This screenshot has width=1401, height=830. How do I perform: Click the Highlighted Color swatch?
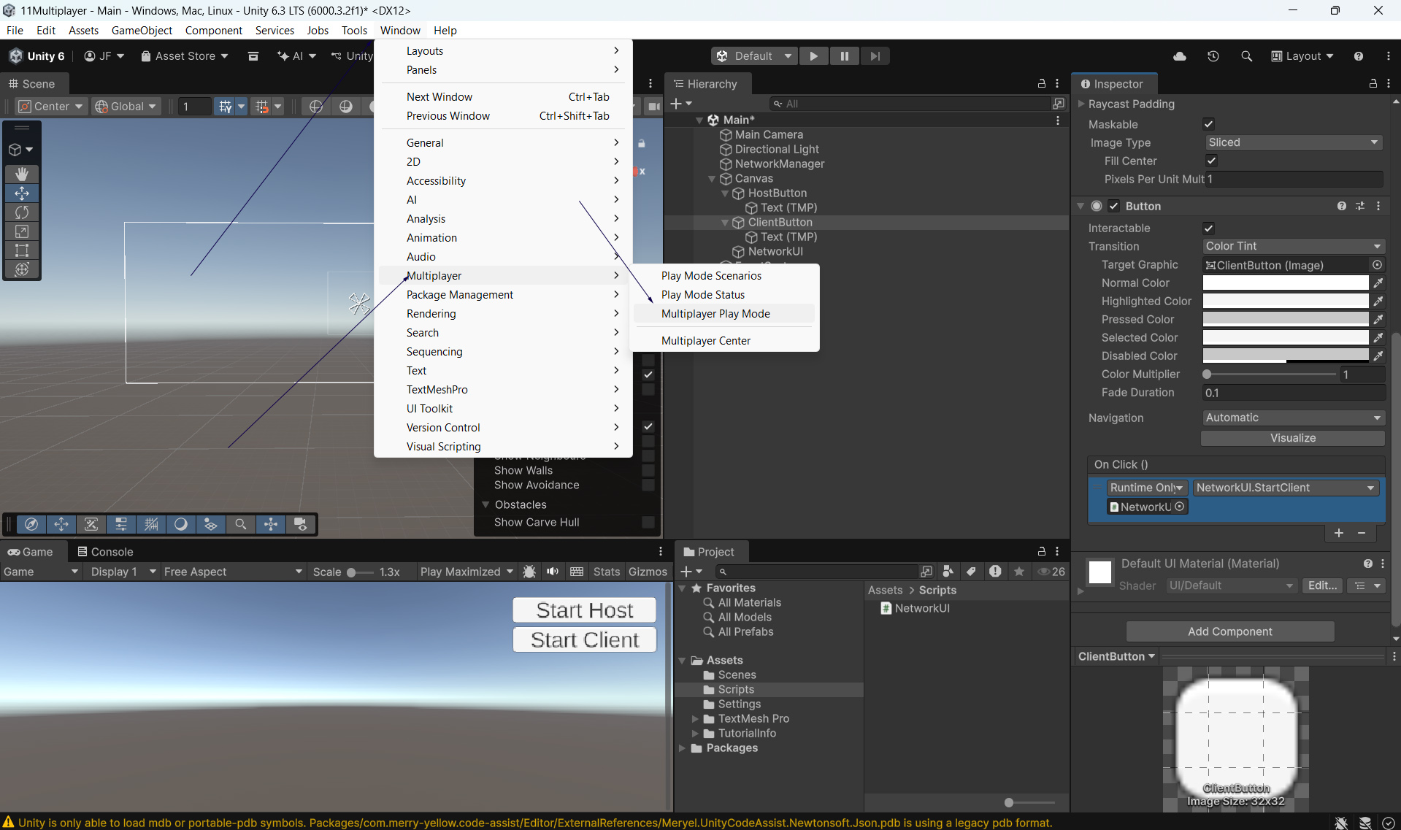click(x=1285, y=301)
